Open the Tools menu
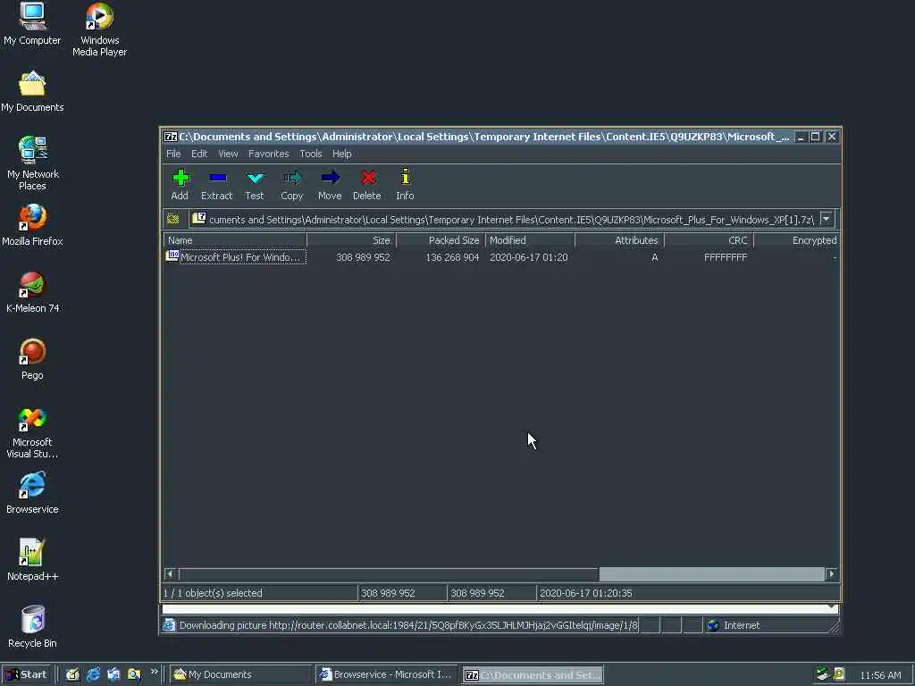 pyautogui.click(x=310, y=154)
